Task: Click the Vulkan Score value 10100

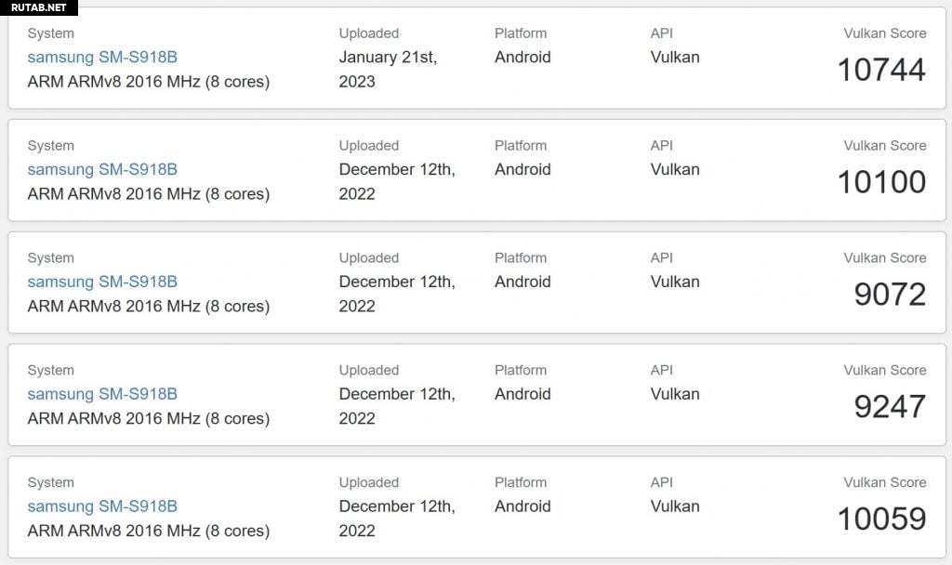Action: coord(881,182)
